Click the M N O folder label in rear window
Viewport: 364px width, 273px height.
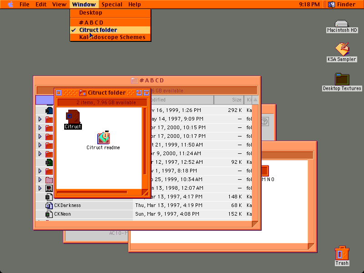pos(268,179)
